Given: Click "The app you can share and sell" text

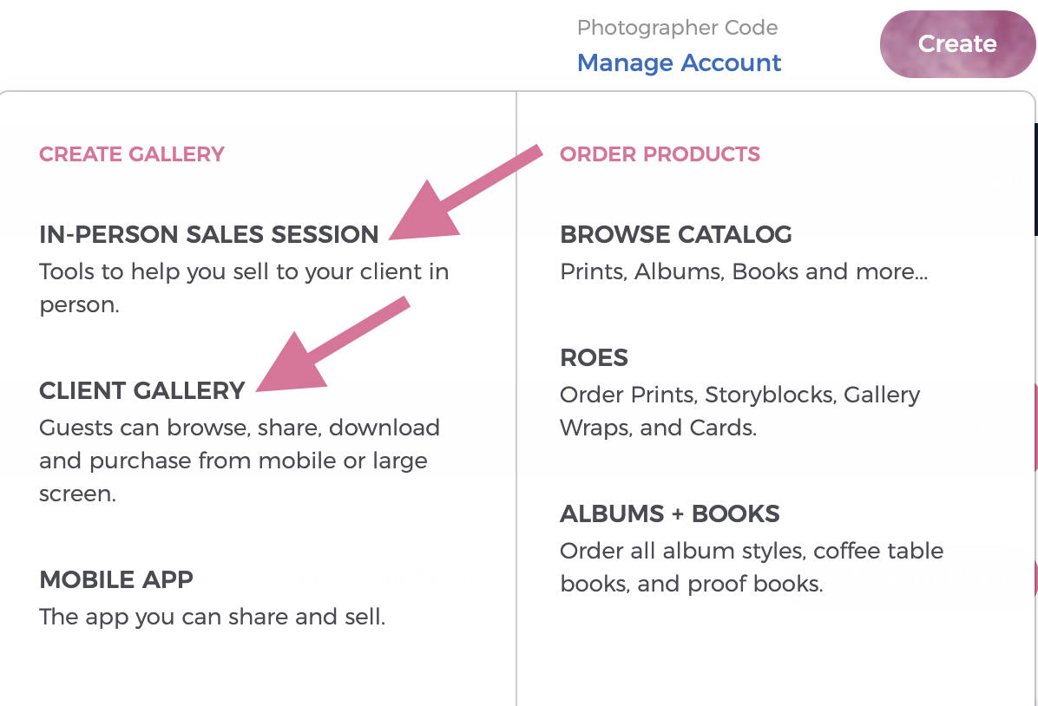Looking at the screenshot, I should [212, 617].
